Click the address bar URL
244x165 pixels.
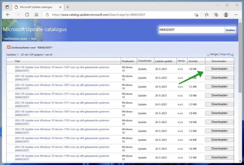(x=99, y=15)
